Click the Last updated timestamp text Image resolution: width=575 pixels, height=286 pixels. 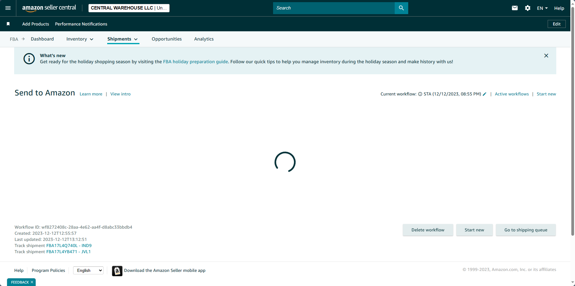[x=51, y=239]
